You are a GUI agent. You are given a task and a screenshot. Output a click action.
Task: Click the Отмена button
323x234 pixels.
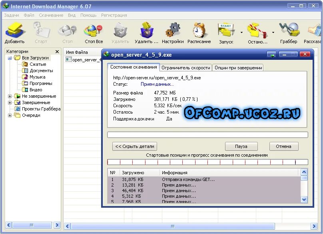284,146
